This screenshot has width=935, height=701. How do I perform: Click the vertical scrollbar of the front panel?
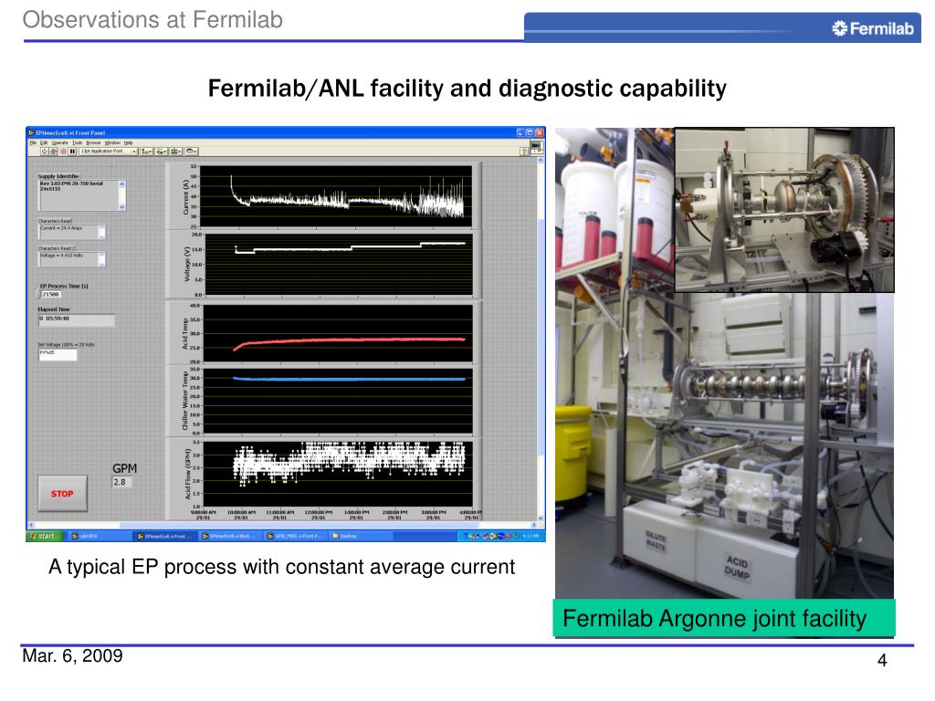[x=541, y=340]
